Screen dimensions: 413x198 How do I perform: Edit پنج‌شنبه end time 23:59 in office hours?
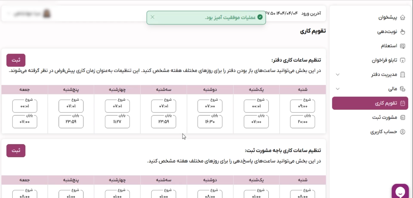[x=71, y=122]
